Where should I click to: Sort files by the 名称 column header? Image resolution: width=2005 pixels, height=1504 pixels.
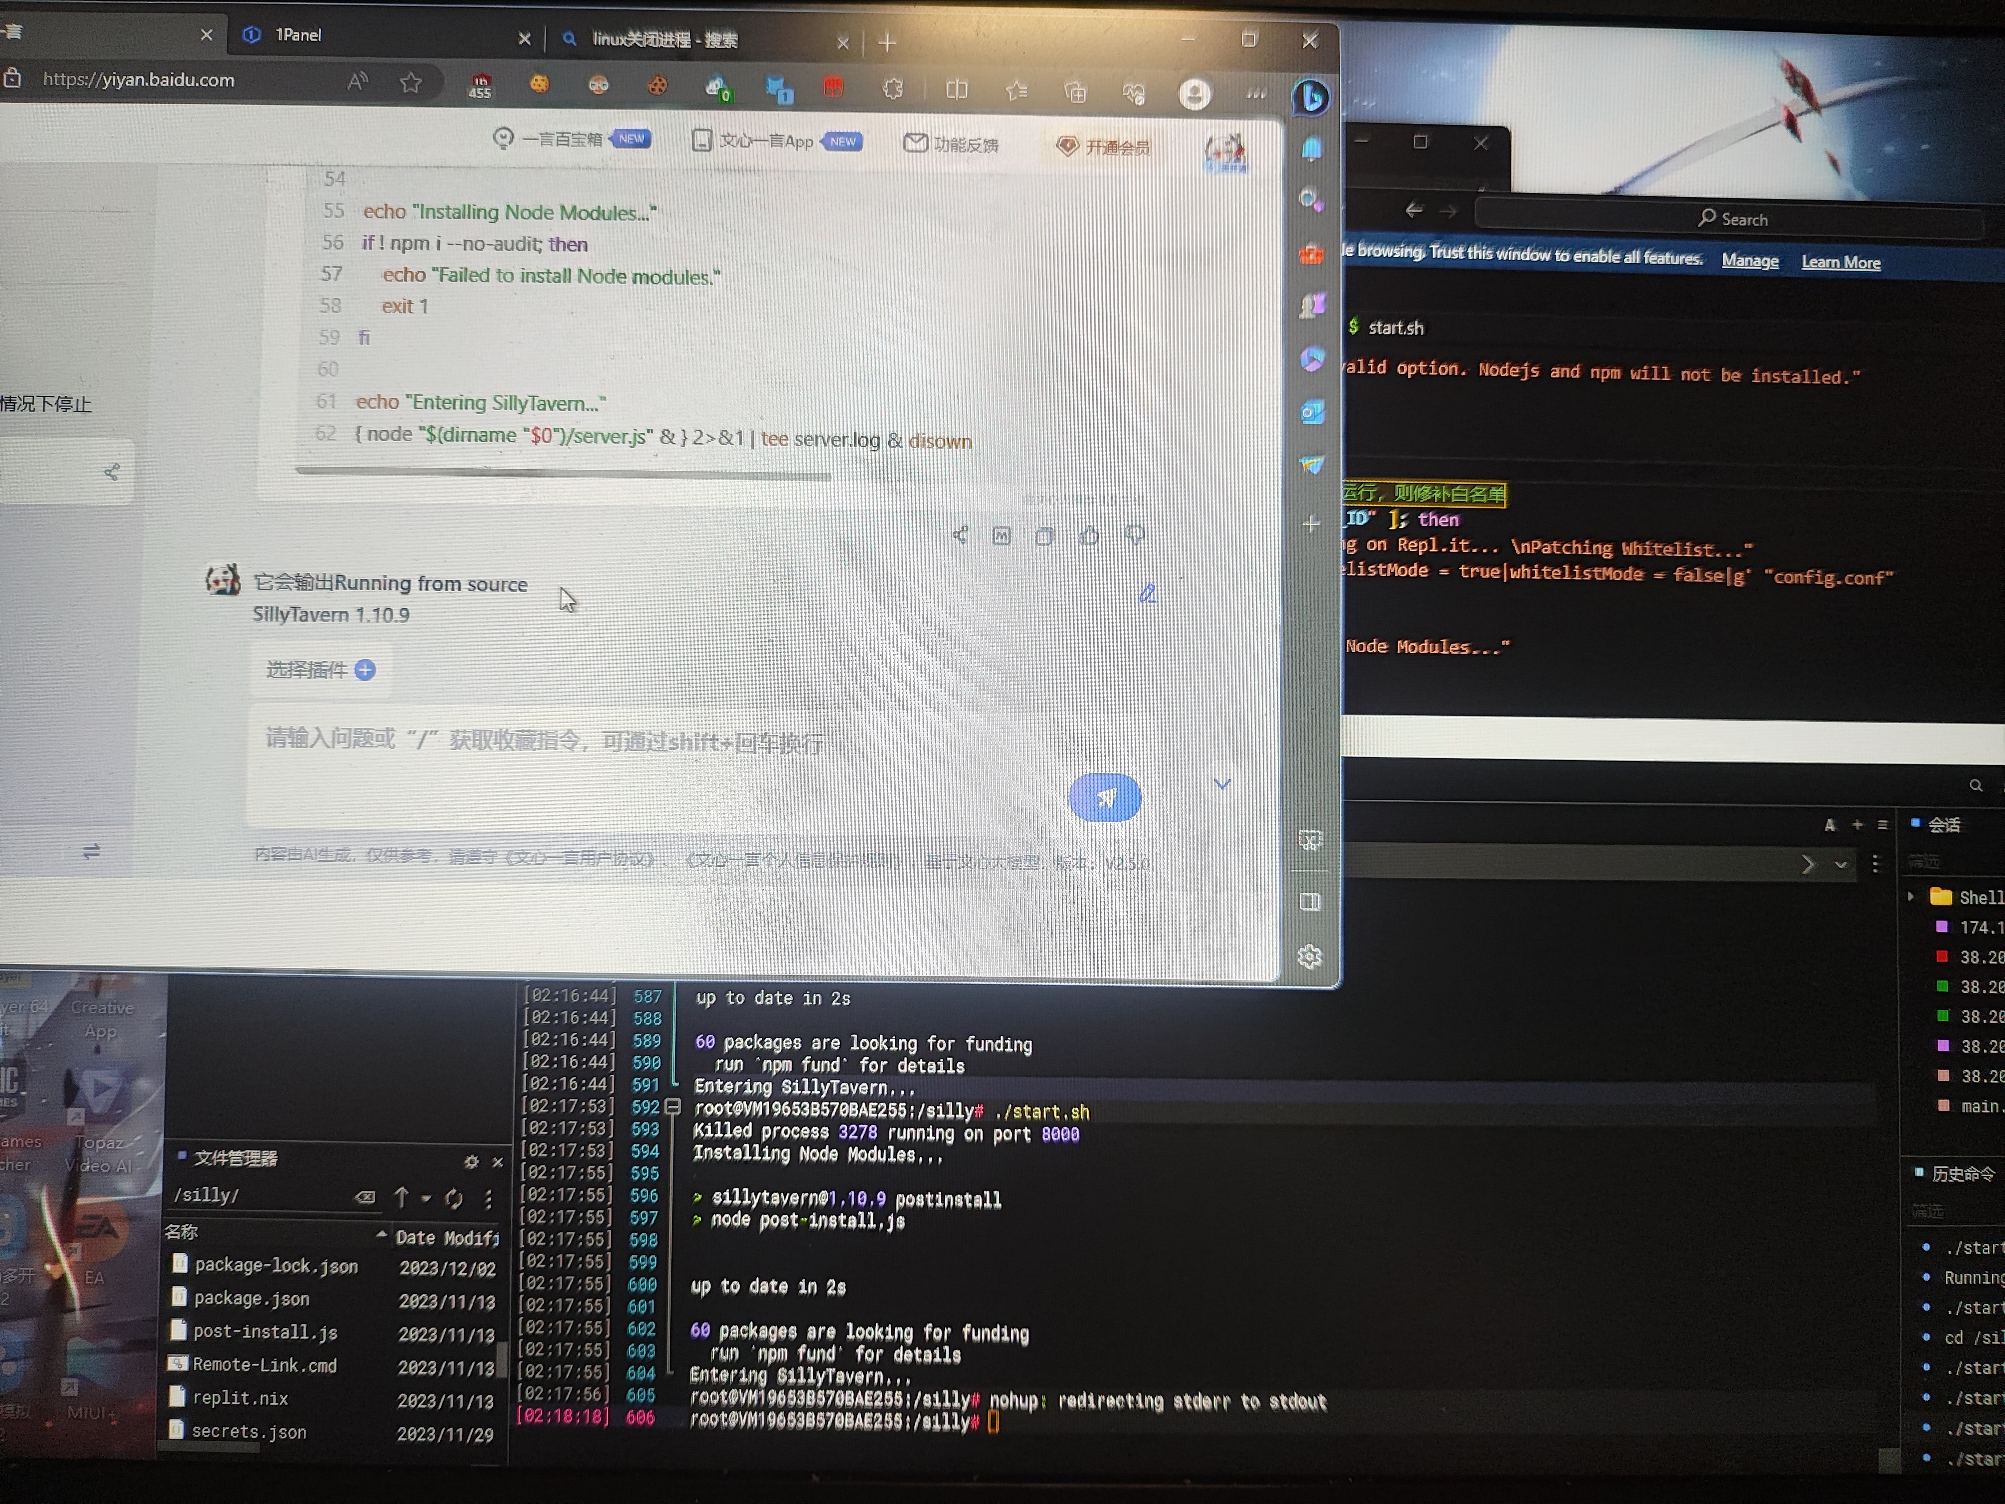[x=181, y=1232]
